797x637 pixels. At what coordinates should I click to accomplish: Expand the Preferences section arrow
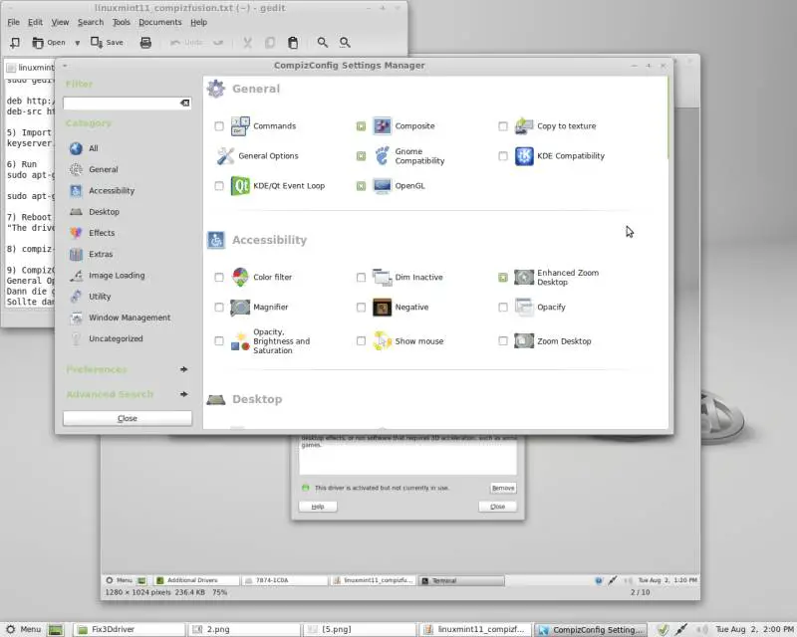click(184, 369)
